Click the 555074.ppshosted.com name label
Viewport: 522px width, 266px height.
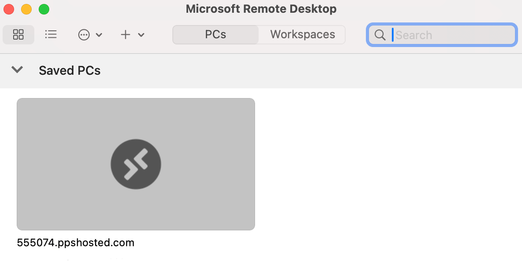(76, 243)
